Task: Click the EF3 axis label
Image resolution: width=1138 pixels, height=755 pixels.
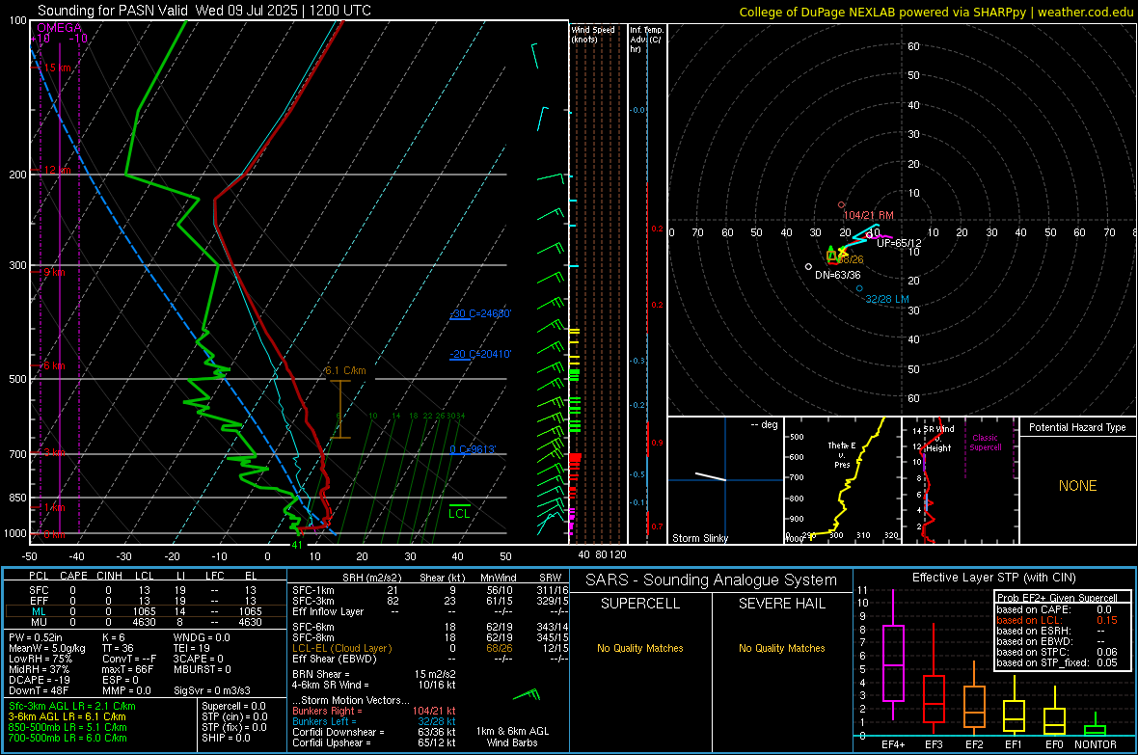Action: 934,744
